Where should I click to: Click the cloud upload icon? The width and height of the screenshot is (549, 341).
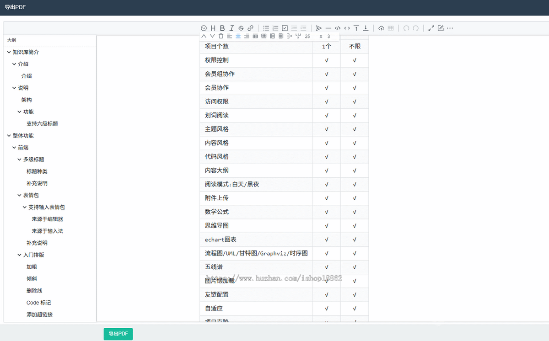point(381,28)
